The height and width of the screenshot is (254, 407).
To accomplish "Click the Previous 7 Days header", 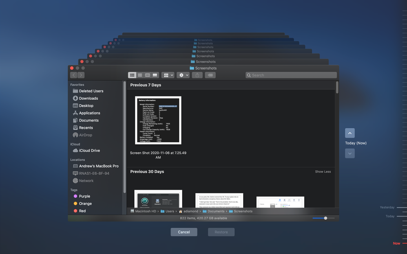I will coord(146,85).
